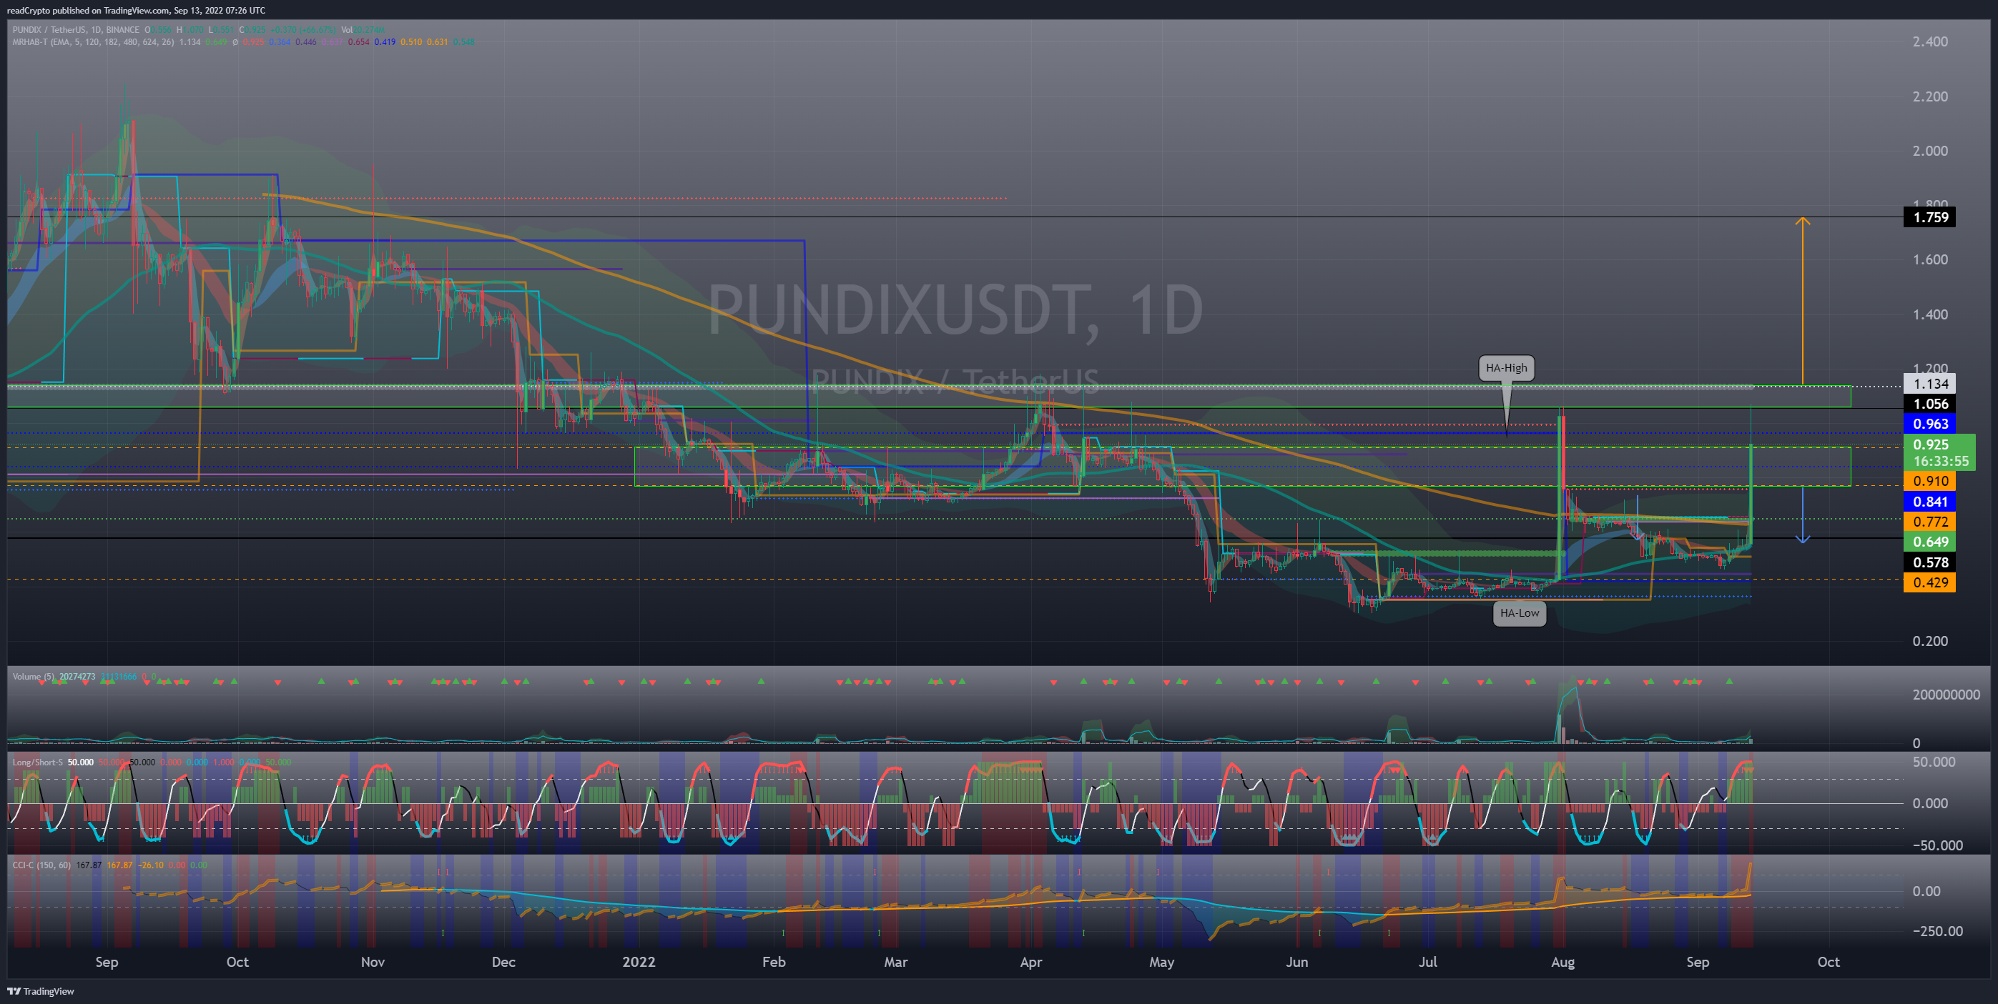
Task: Click the MRHAB-T indicator legend
Action: 94,42
